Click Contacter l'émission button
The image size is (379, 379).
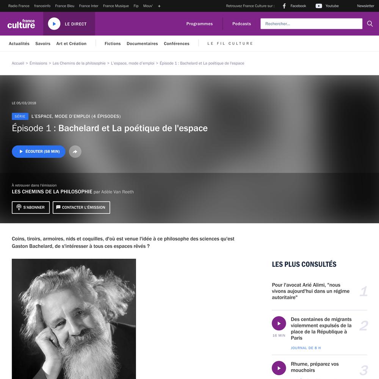81,207
